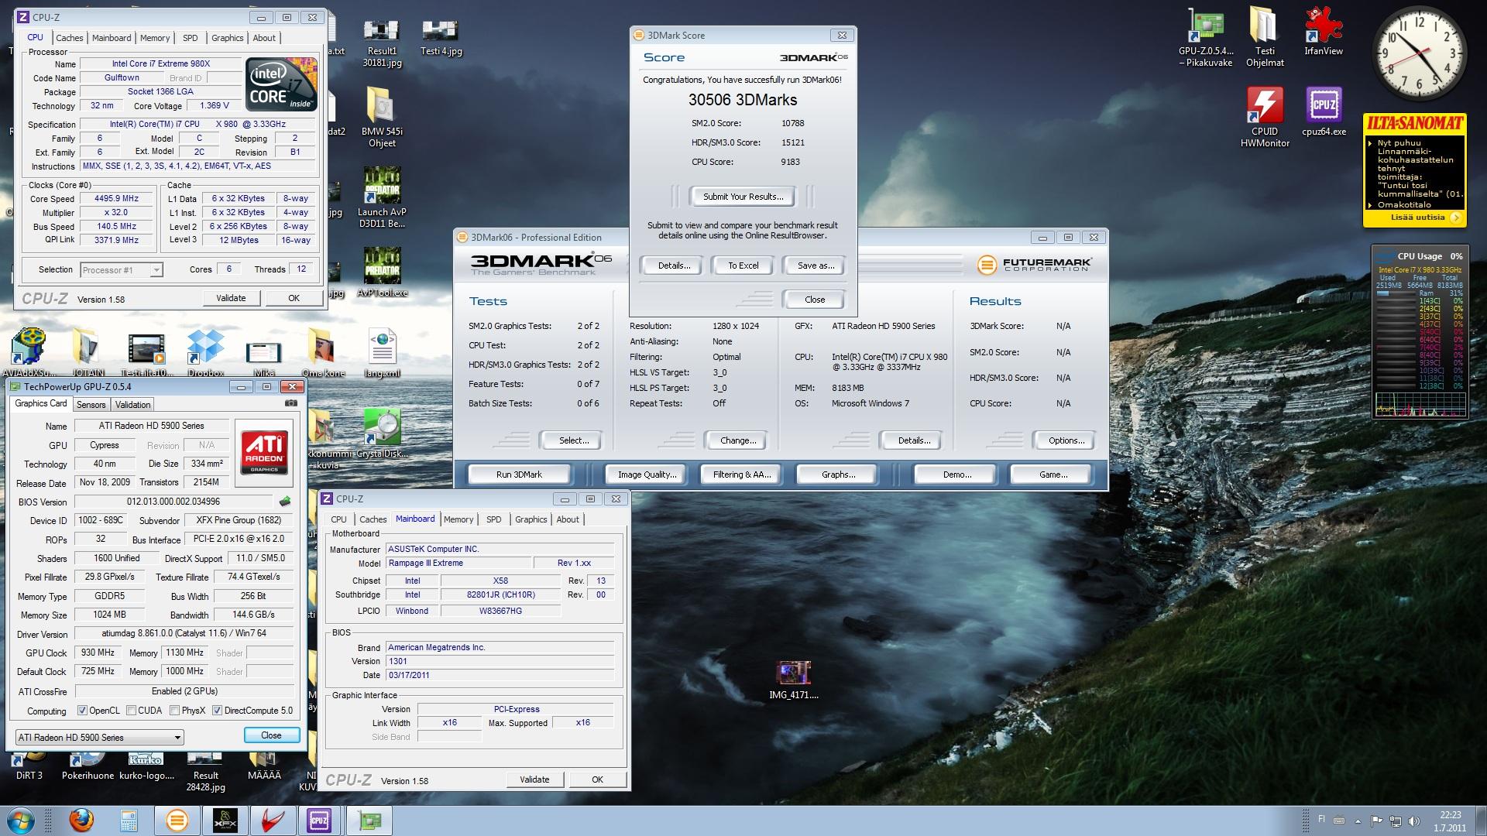Toggle CUDA checkbox in GPU-Z
This screenshot has height=836, width=1487.
(x=132, y=711)
